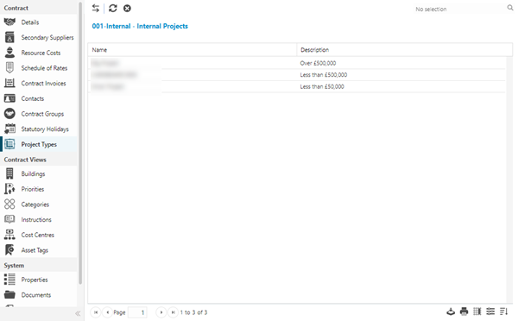
Task: Click the swap arrows toolbar icon
Action: pyautogui.click(x=96, y=9)
